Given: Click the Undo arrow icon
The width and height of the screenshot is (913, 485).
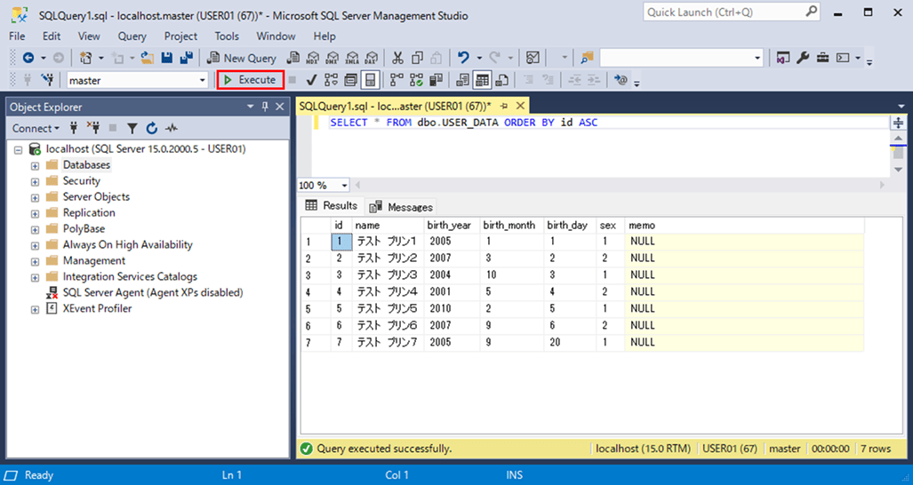Looking at the screenshot, I should [463, 58].
